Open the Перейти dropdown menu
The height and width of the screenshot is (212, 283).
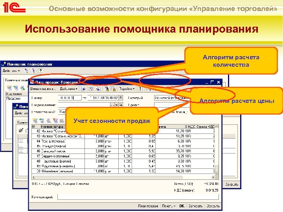(x=127, y=89)
